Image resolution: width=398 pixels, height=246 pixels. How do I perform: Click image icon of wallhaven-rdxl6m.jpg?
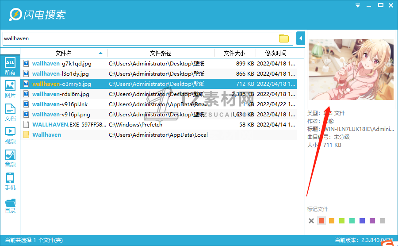(26, 94)
